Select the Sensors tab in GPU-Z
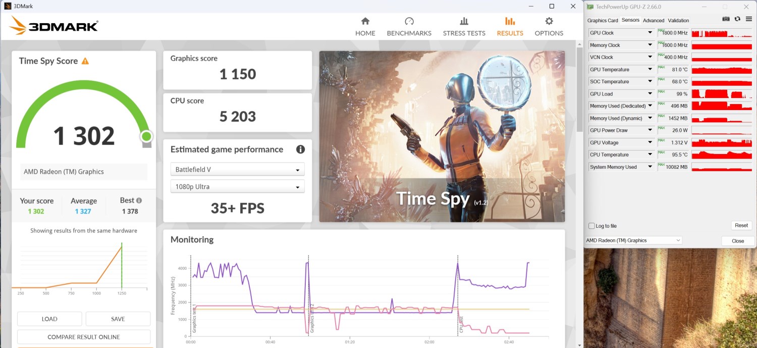 tap(630, 20)
